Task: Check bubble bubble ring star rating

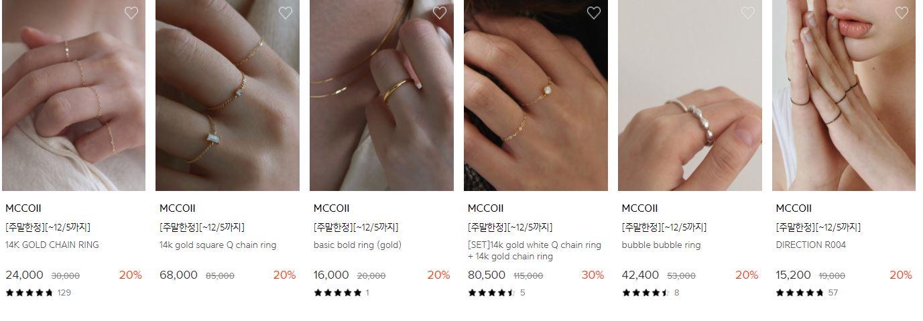Action: pyautogui.click(x=646, y=292)
